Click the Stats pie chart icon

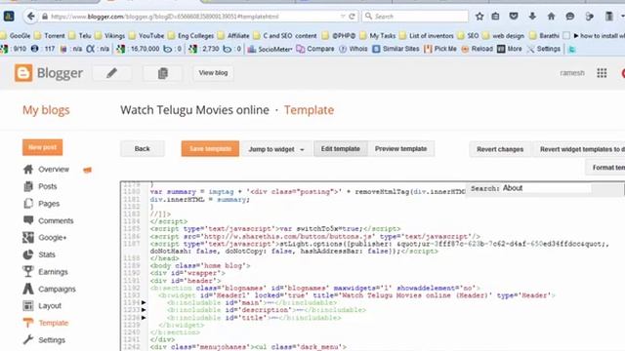point(28,254)
